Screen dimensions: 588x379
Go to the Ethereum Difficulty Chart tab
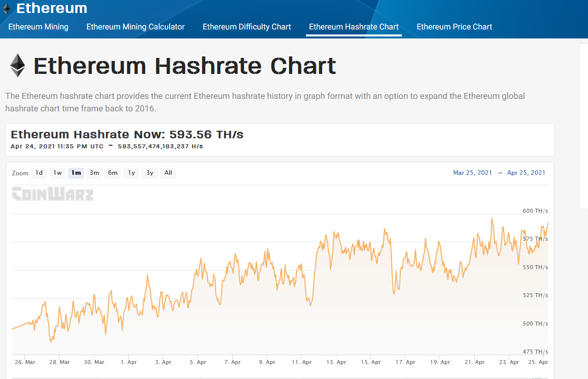click(x=247, y=27)
